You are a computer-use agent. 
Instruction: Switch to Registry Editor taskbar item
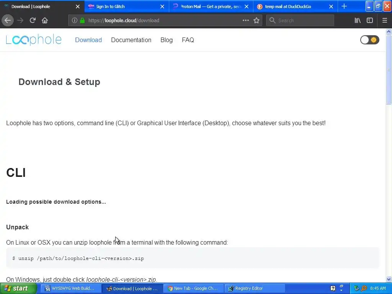(255, 288)
